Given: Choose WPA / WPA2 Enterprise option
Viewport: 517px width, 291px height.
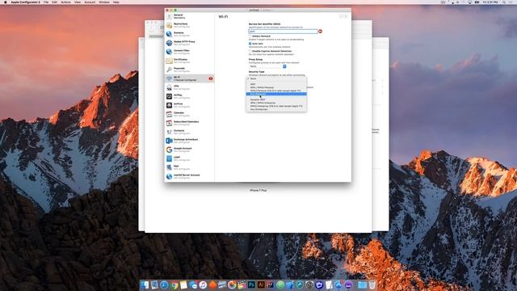Looking at the screenshot, I should [x=276, y=103].
